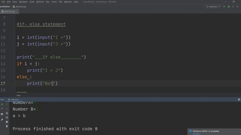Click the i = int(input("I =")) line
The height and width of the screenshot is (135, 241).
[x=44, y=37]
